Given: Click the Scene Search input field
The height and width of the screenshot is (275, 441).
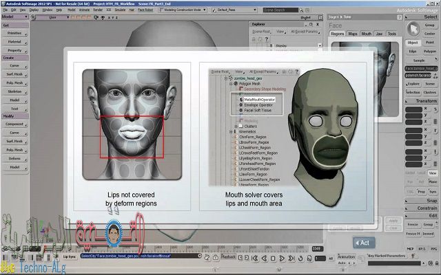Looking at the screenshot, I should click(280, 10).
